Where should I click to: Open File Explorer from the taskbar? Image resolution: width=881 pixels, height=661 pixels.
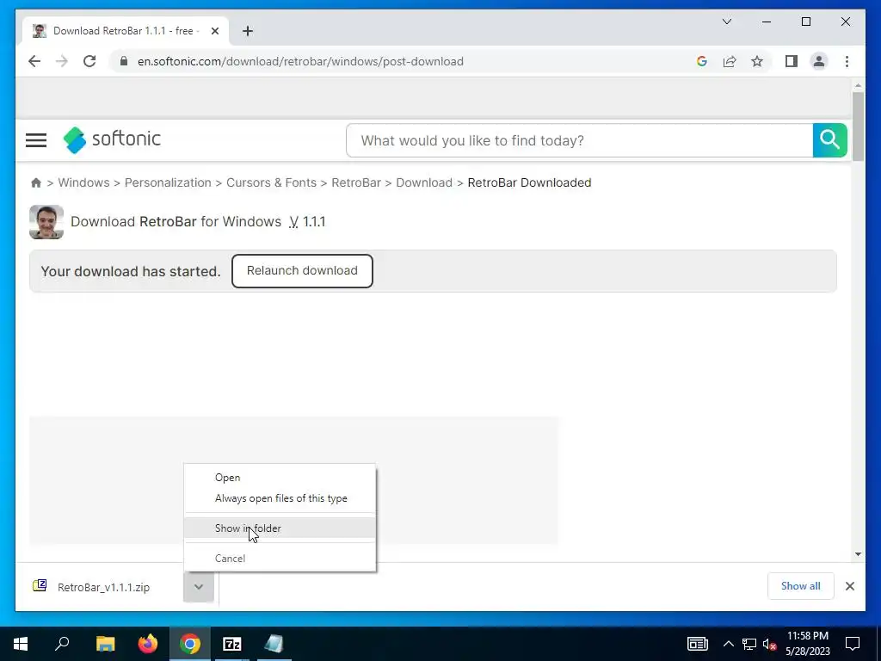(x=105, y=644)
